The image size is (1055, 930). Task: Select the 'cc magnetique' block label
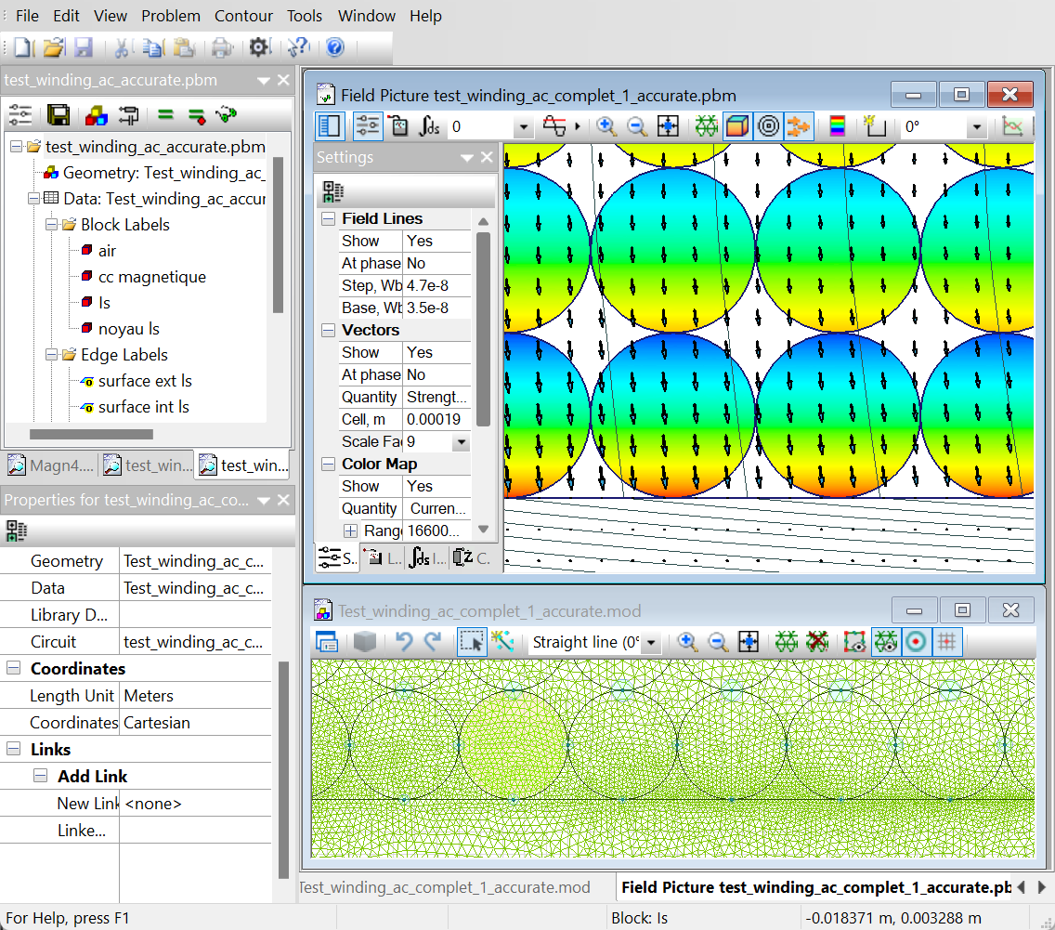[151, 277]
